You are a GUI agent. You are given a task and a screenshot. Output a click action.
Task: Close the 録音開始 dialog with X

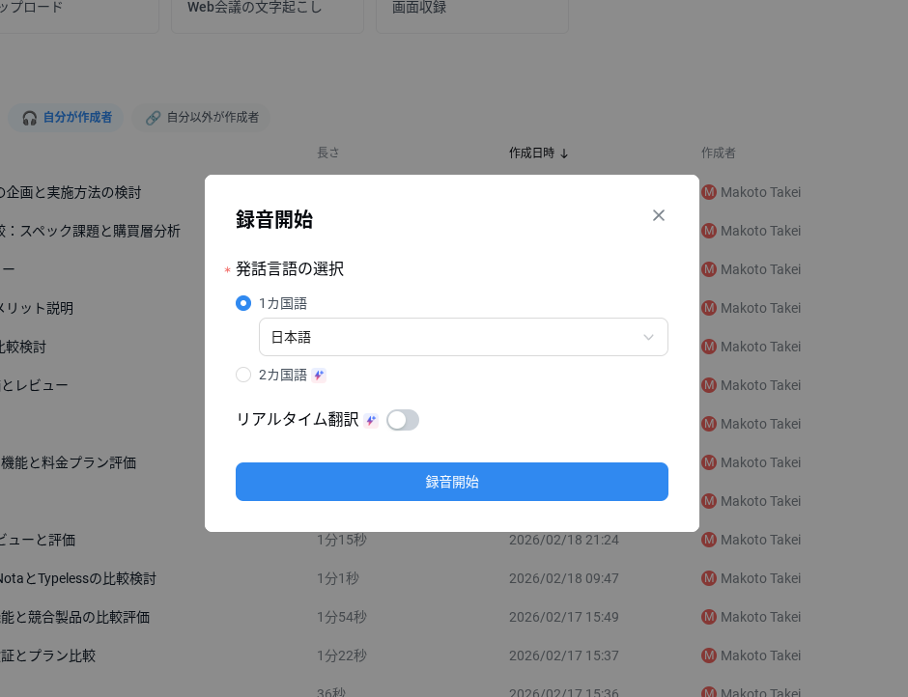pyautogui.click(x=659, y=215)
